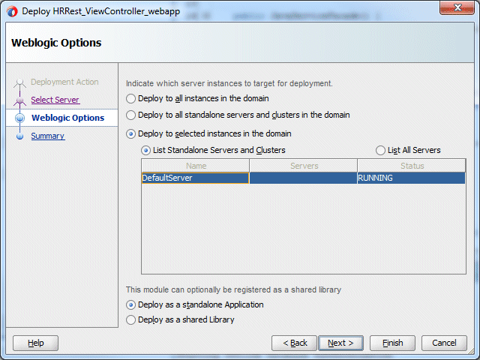Close the Deploy dialog window
The width and height of the screenshot is (480, 360).
pos(457,7)
